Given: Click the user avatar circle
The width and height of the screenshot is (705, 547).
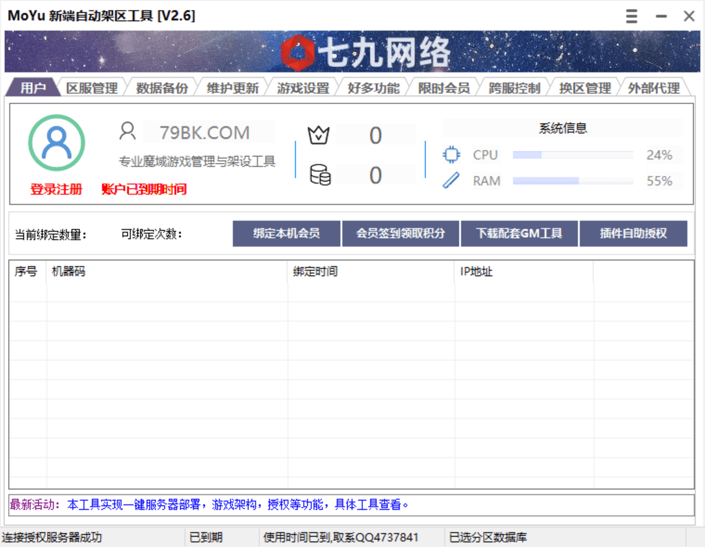Looking at the screenshot, I should tap(57, 143).
